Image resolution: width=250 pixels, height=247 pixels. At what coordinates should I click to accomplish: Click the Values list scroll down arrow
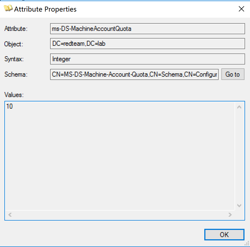239,206
